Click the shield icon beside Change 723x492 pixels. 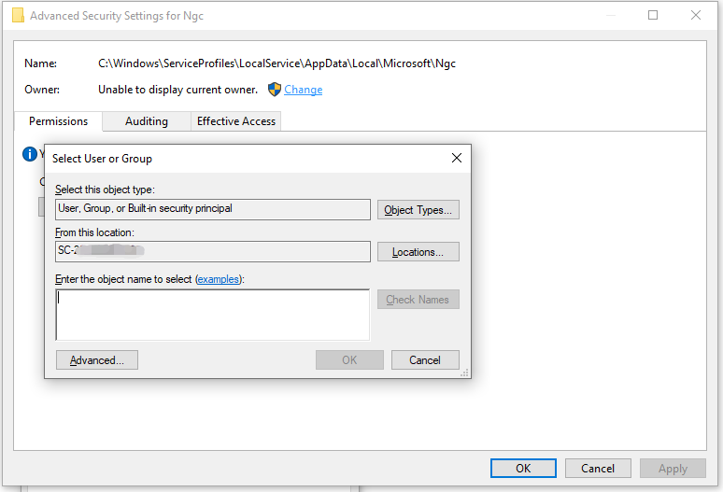275,90
